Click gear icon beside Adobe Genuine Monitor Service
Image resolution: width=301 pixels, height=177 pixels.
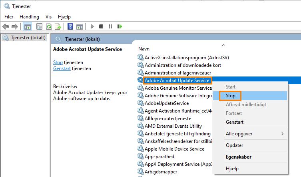point(141,88)
